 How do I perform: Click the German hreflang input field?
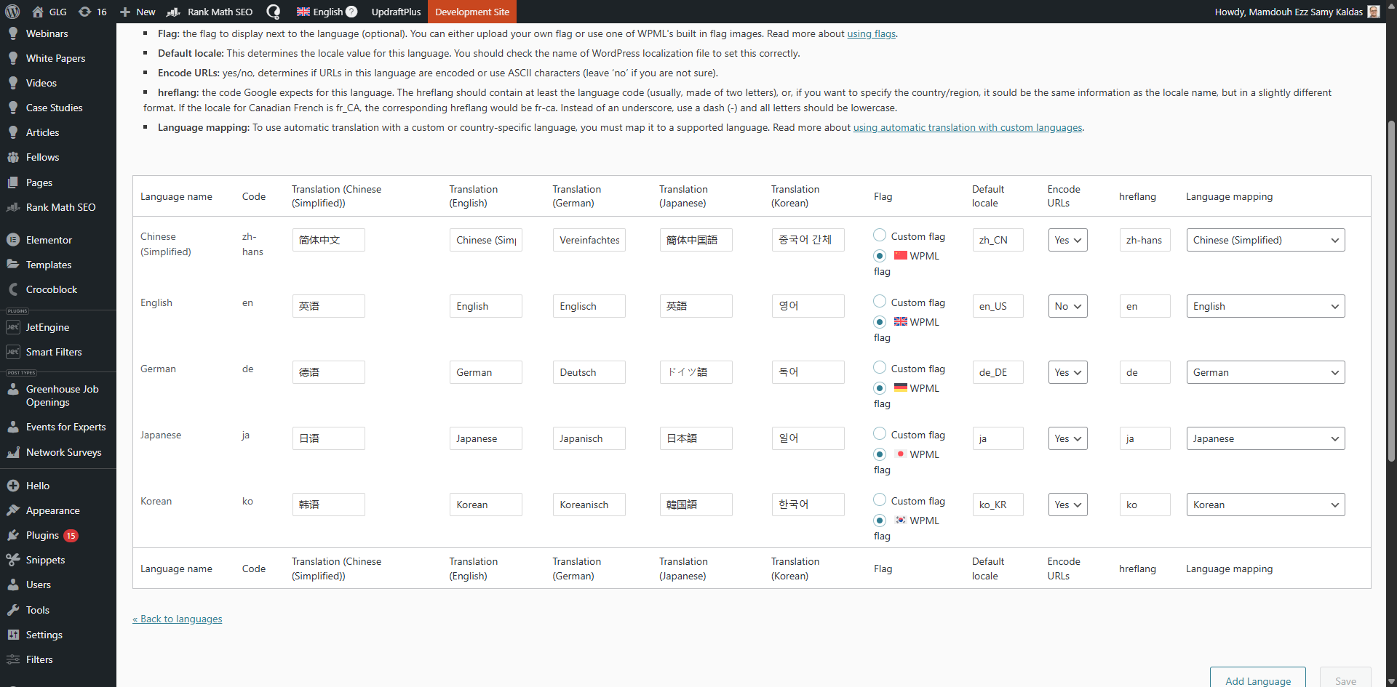click(x=1144, y=372)
